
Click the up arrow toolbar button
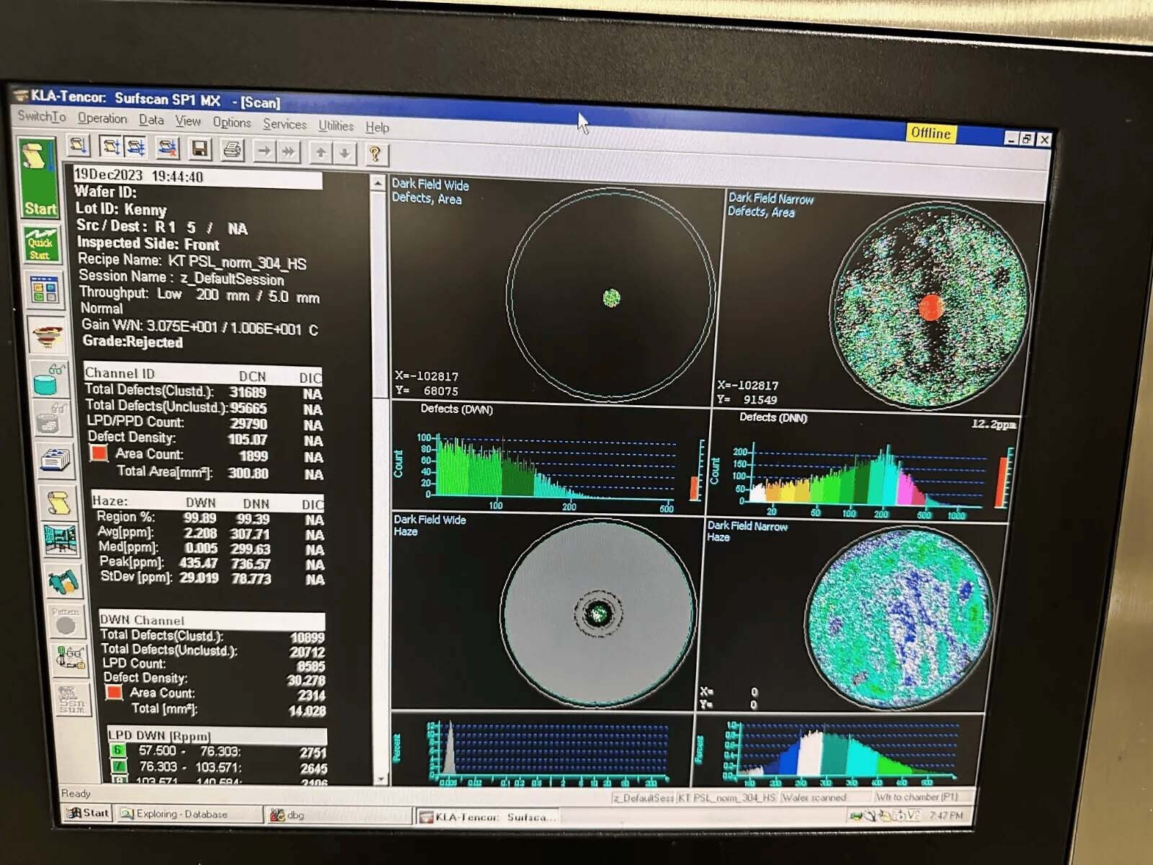(x=321, y=152)
